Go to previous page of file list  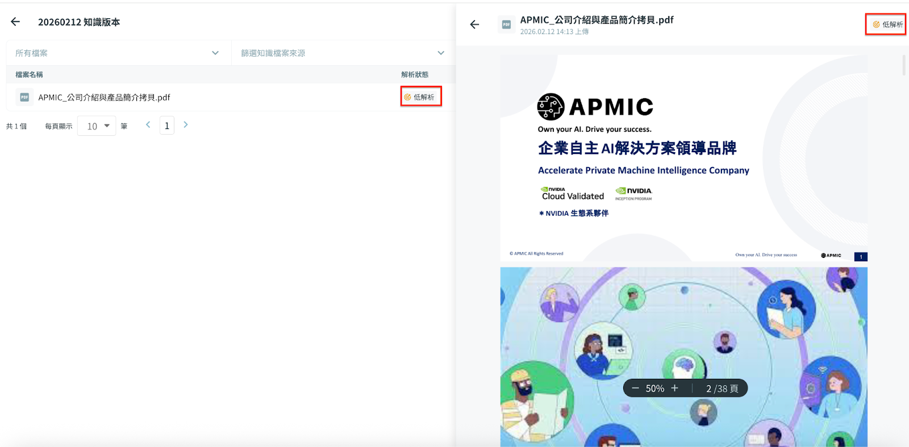coord(148,125)
